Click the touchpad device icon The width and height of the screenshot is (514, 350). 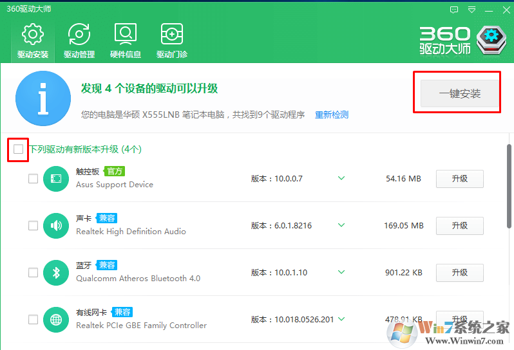pyautogui.click(x=56, y=179)
